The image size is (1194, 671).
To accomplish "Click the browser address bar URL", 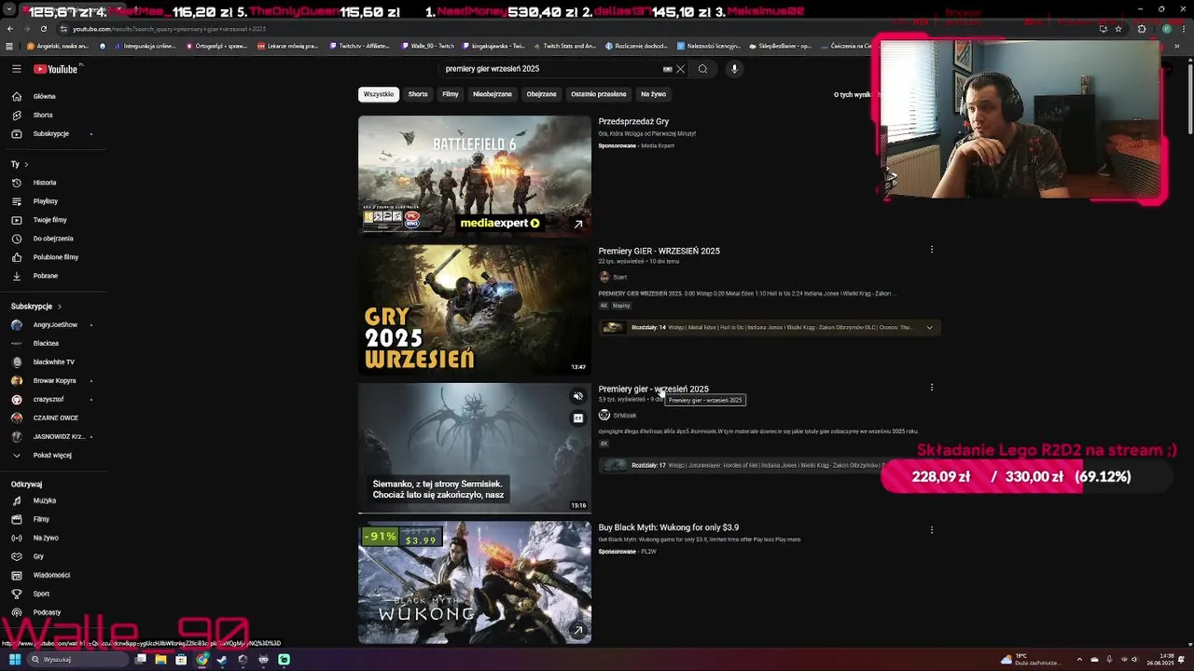I will click(168, 29).
